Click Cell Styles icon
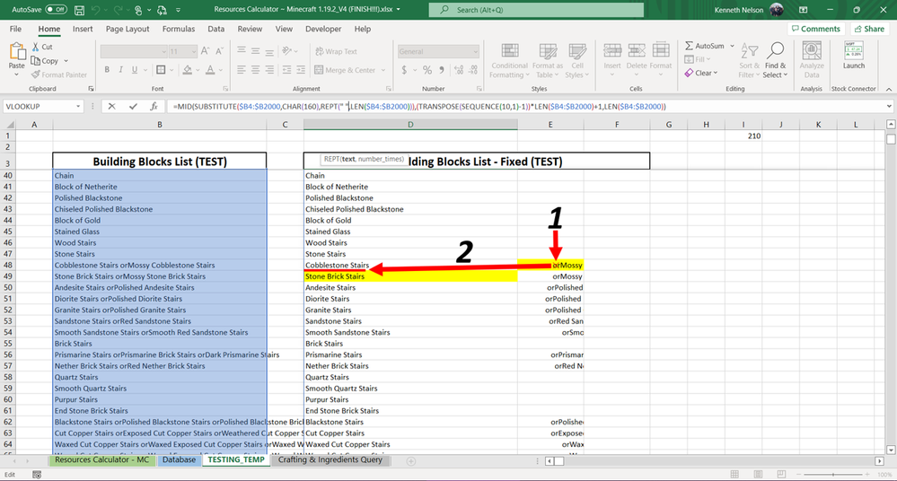Image resolution: width=897 pixels, height=481 pixels. pyautogui.click(x=577, y=51)
